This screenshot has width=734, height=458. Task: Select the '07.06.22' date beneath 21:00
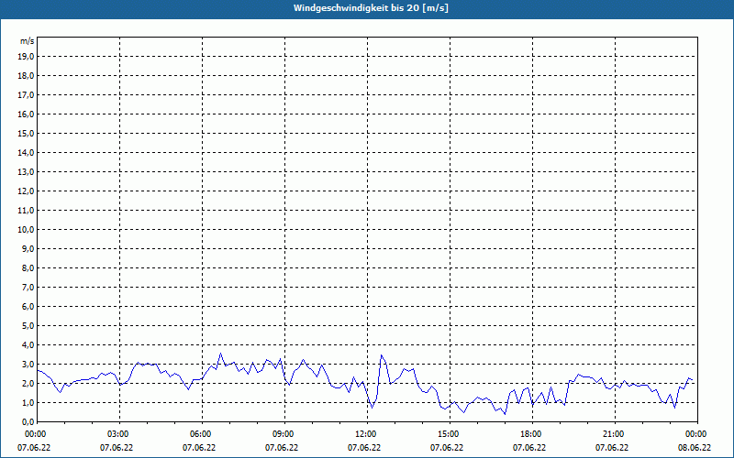pos(612,448)
